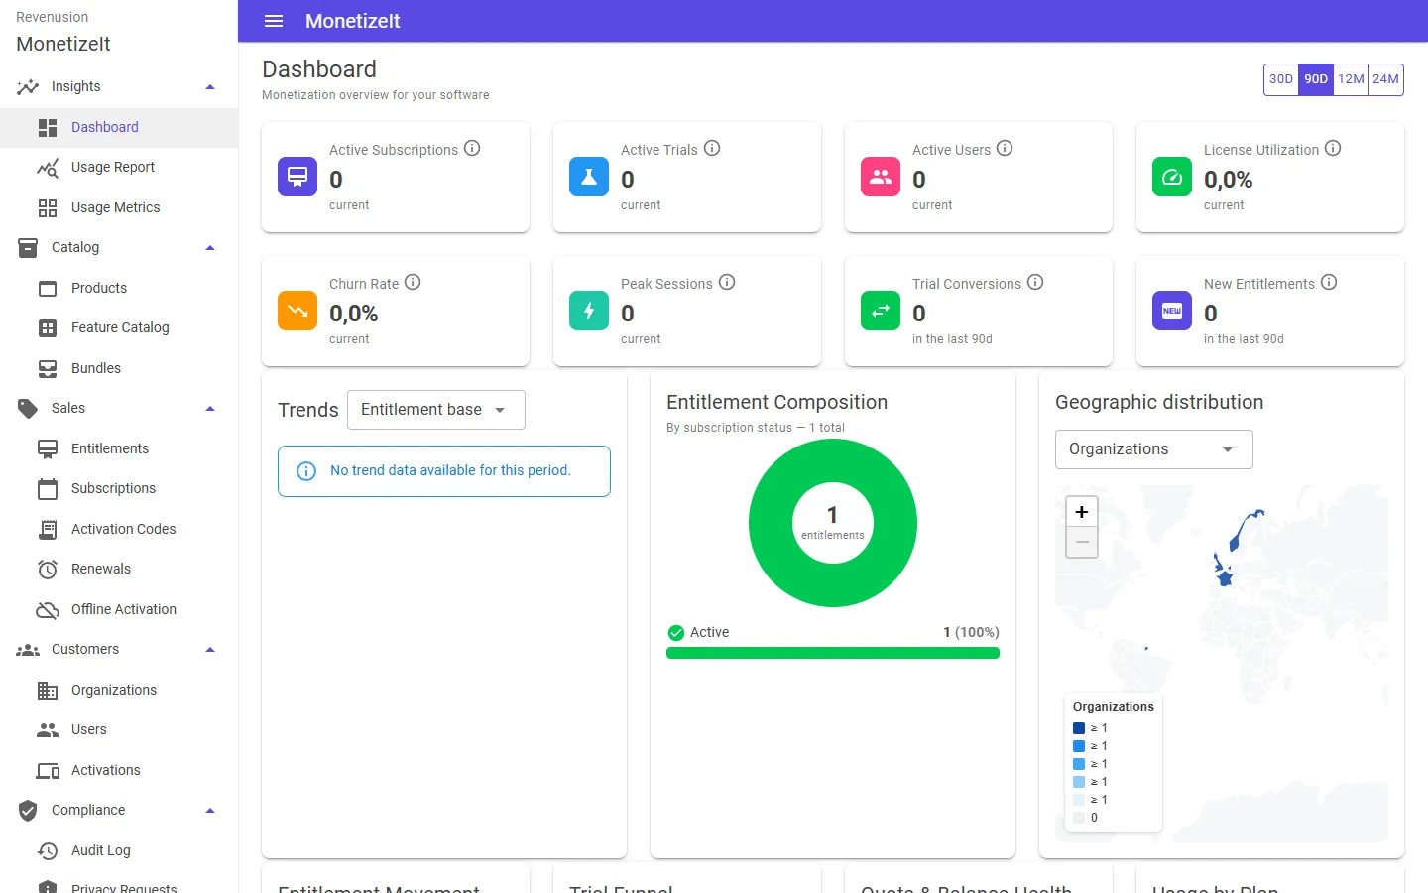Collapse the Sales menu group
This screenshot has height=893, width=1428.
pos(210,409)
